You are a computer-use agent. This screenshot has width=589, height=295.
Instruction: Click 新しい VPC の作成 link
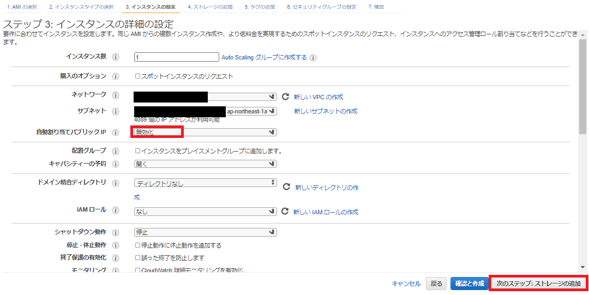[318, 97]
